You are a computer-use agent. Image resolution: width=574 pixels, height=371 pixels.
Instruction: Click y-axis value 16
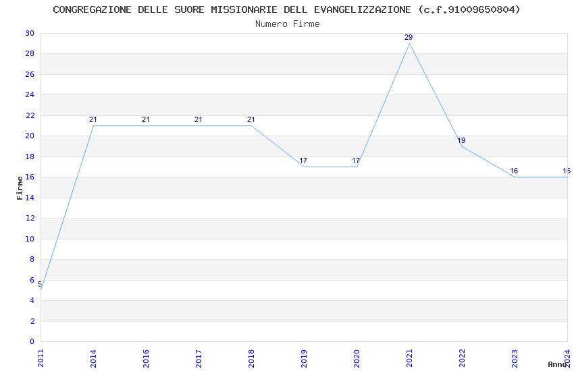click(x=30, y=177)
